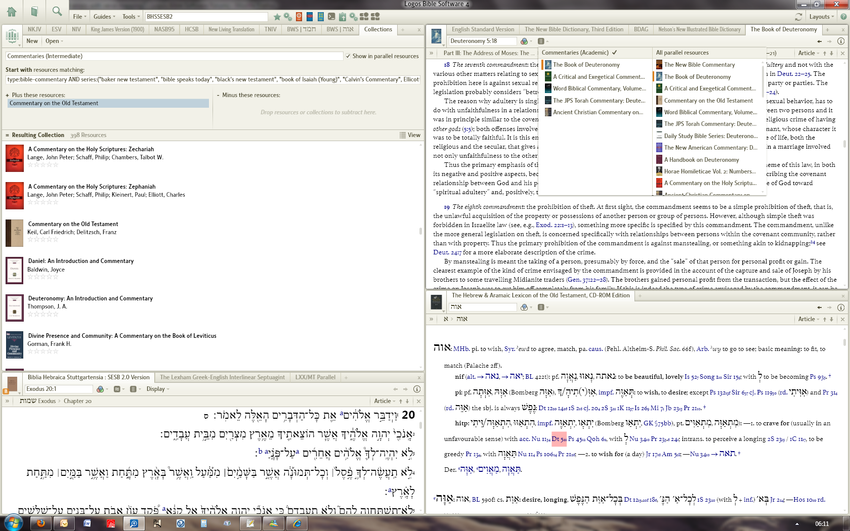Follow the Deut. 24:7 reference link
Screen dimensions: 850x531
click(447, 252)
